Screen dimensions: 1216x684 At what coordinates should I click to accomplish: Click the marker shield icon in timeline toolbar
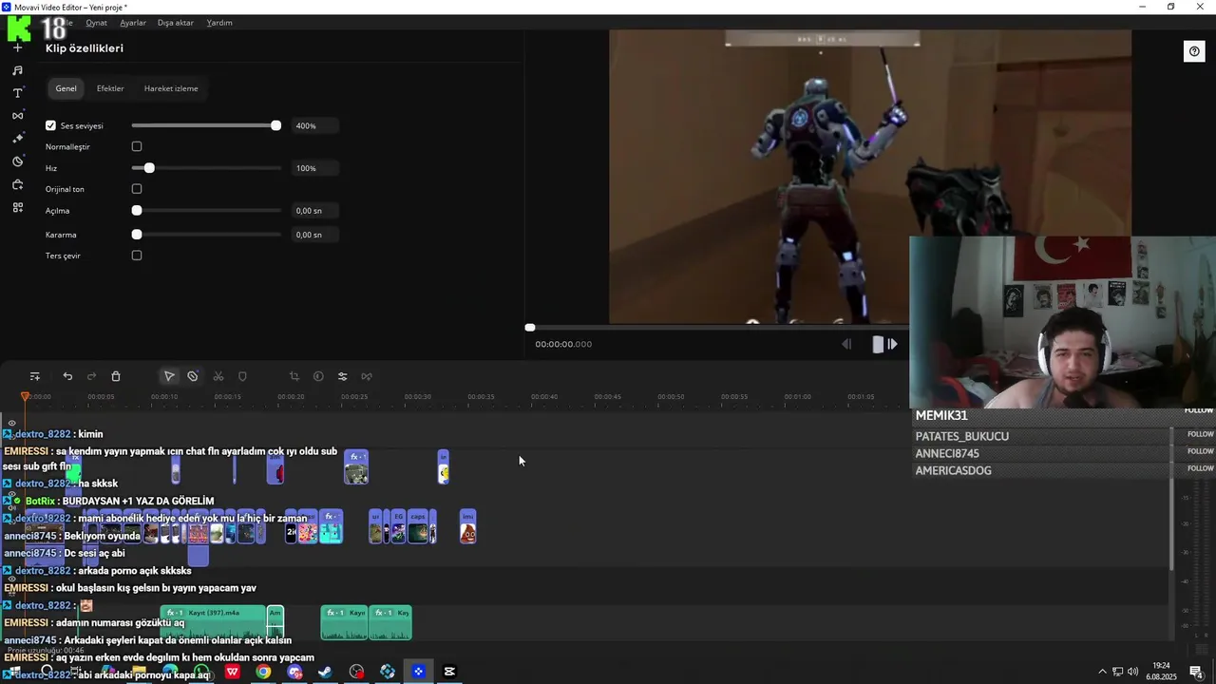coord(242,376)
